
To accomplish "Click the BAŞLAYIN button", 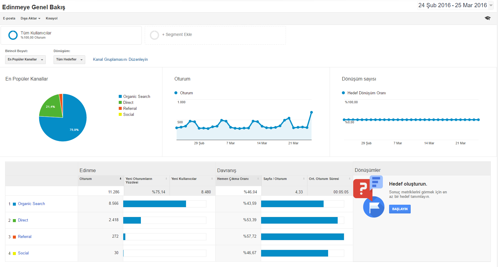I will [400, 209].
